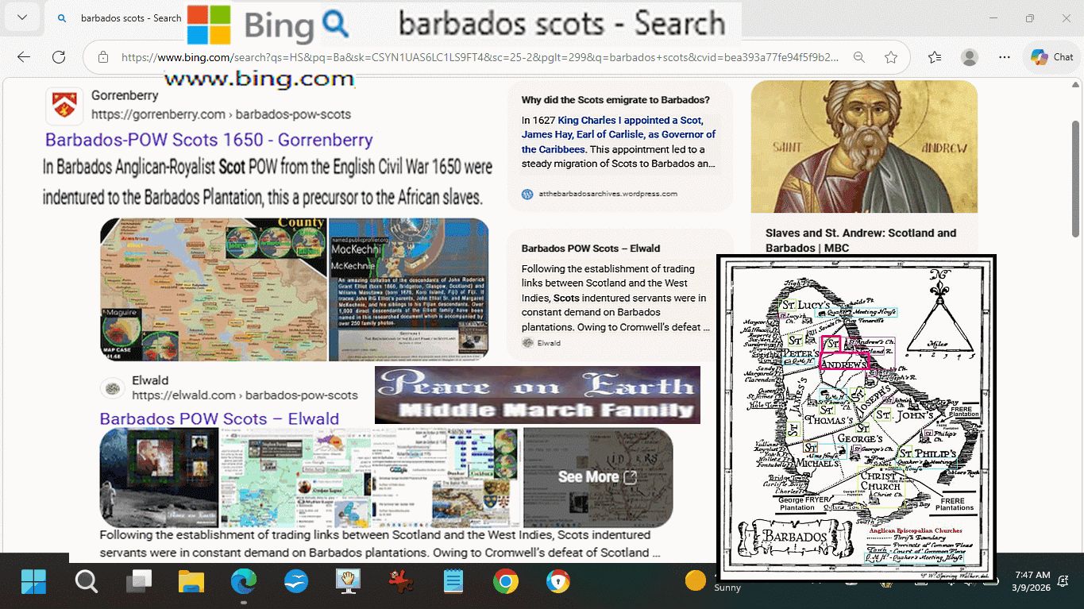Open the Settings and more ellipsis menu
This screenshot has height=609, width=1084.
pyautogui.click(x=1005, y=57)
